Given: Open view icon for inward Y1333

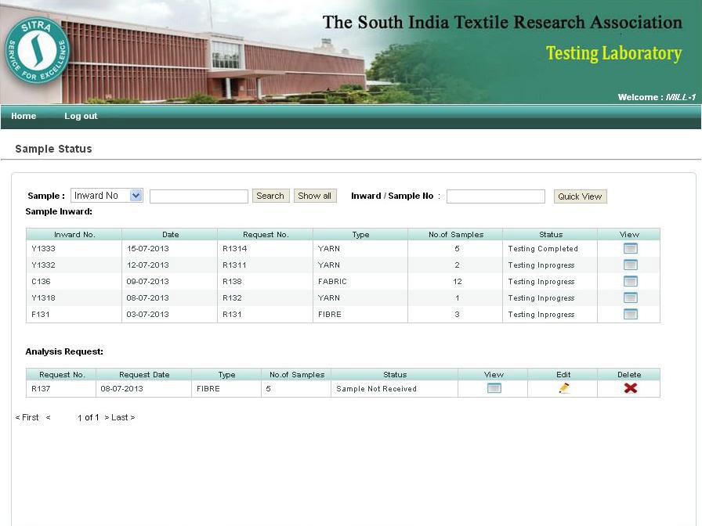Looking at the screenshot, I should pyautogui.click(x=630, y=248).
